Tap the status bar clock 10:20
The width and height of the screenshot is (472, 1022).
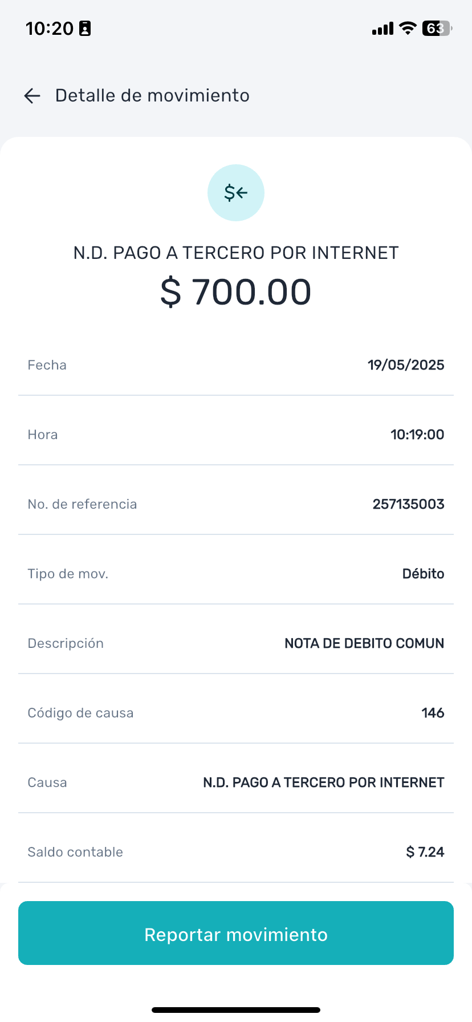click(50, 29)
